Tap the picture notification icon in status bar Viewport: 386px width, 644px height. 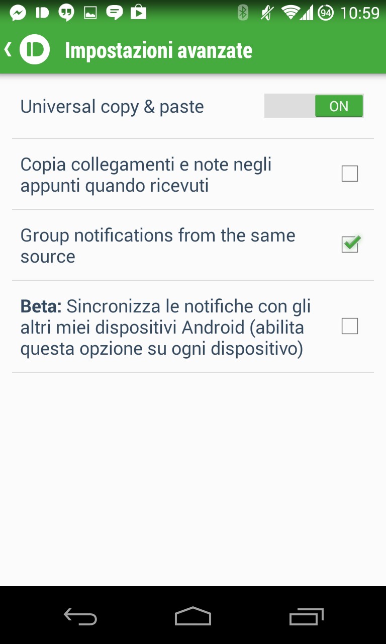click(90, 13)
